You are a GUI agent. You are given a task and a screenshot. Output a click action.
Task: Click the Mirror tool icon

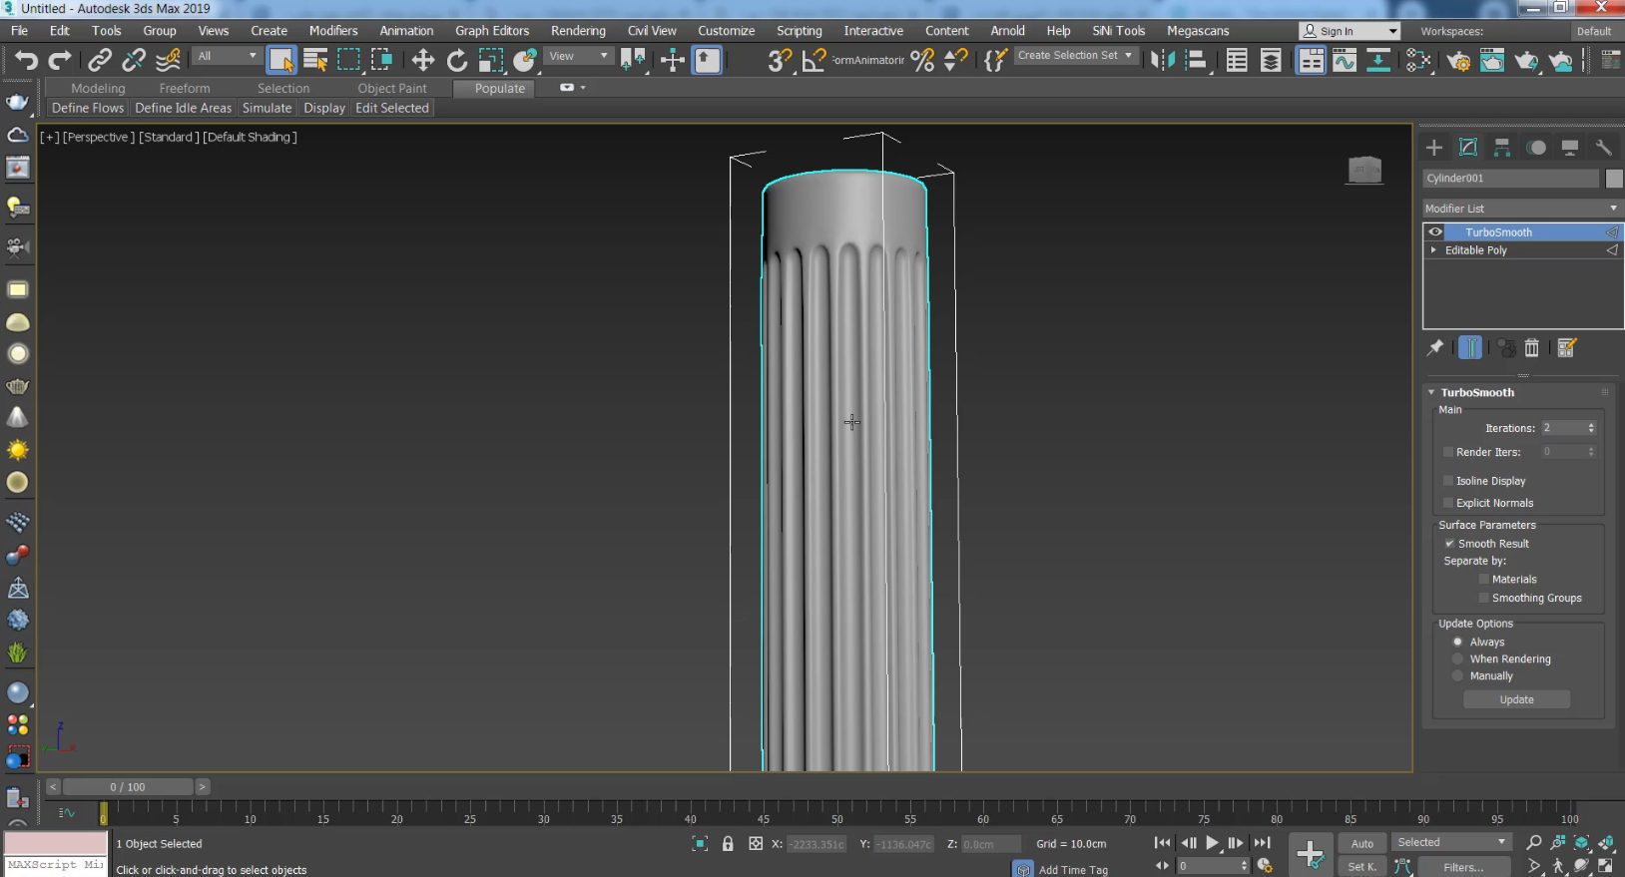pos(1162,61)
